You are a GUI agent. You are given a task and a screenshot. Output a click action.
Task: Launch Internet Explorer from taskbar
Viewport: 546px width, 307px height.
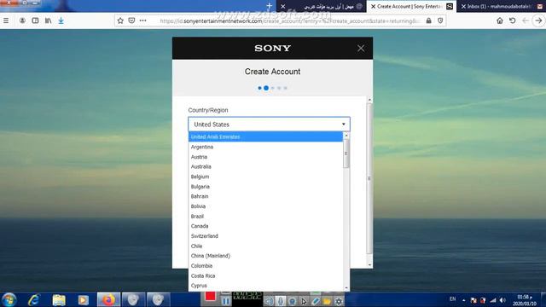pos(34,299)
